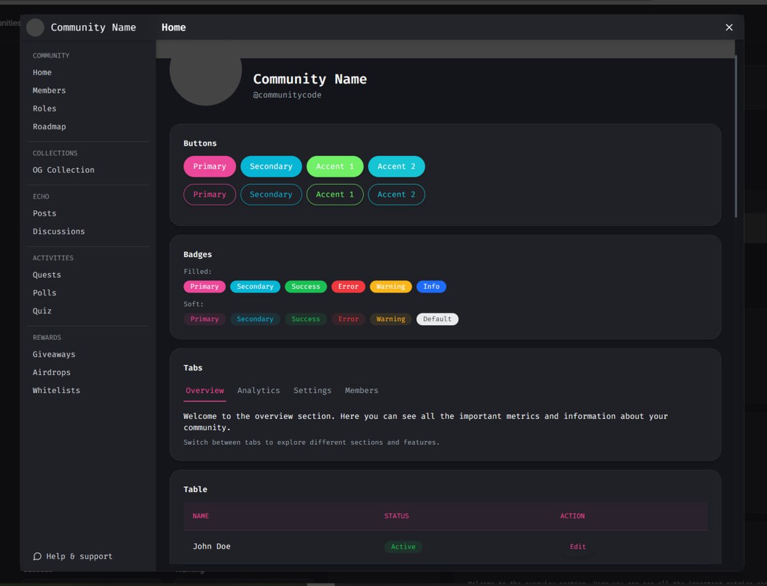
Task: Click the NAME table column header
Action: point(201,516)
